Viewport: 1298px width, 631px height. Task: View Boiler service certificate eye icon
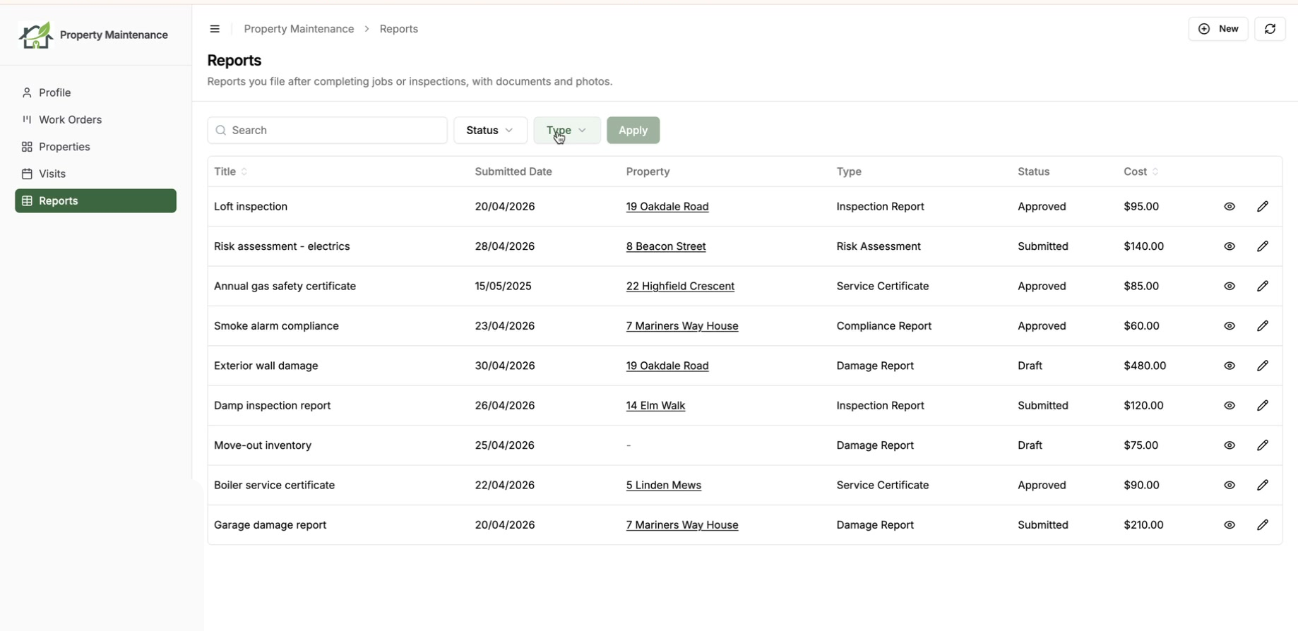1229,485
